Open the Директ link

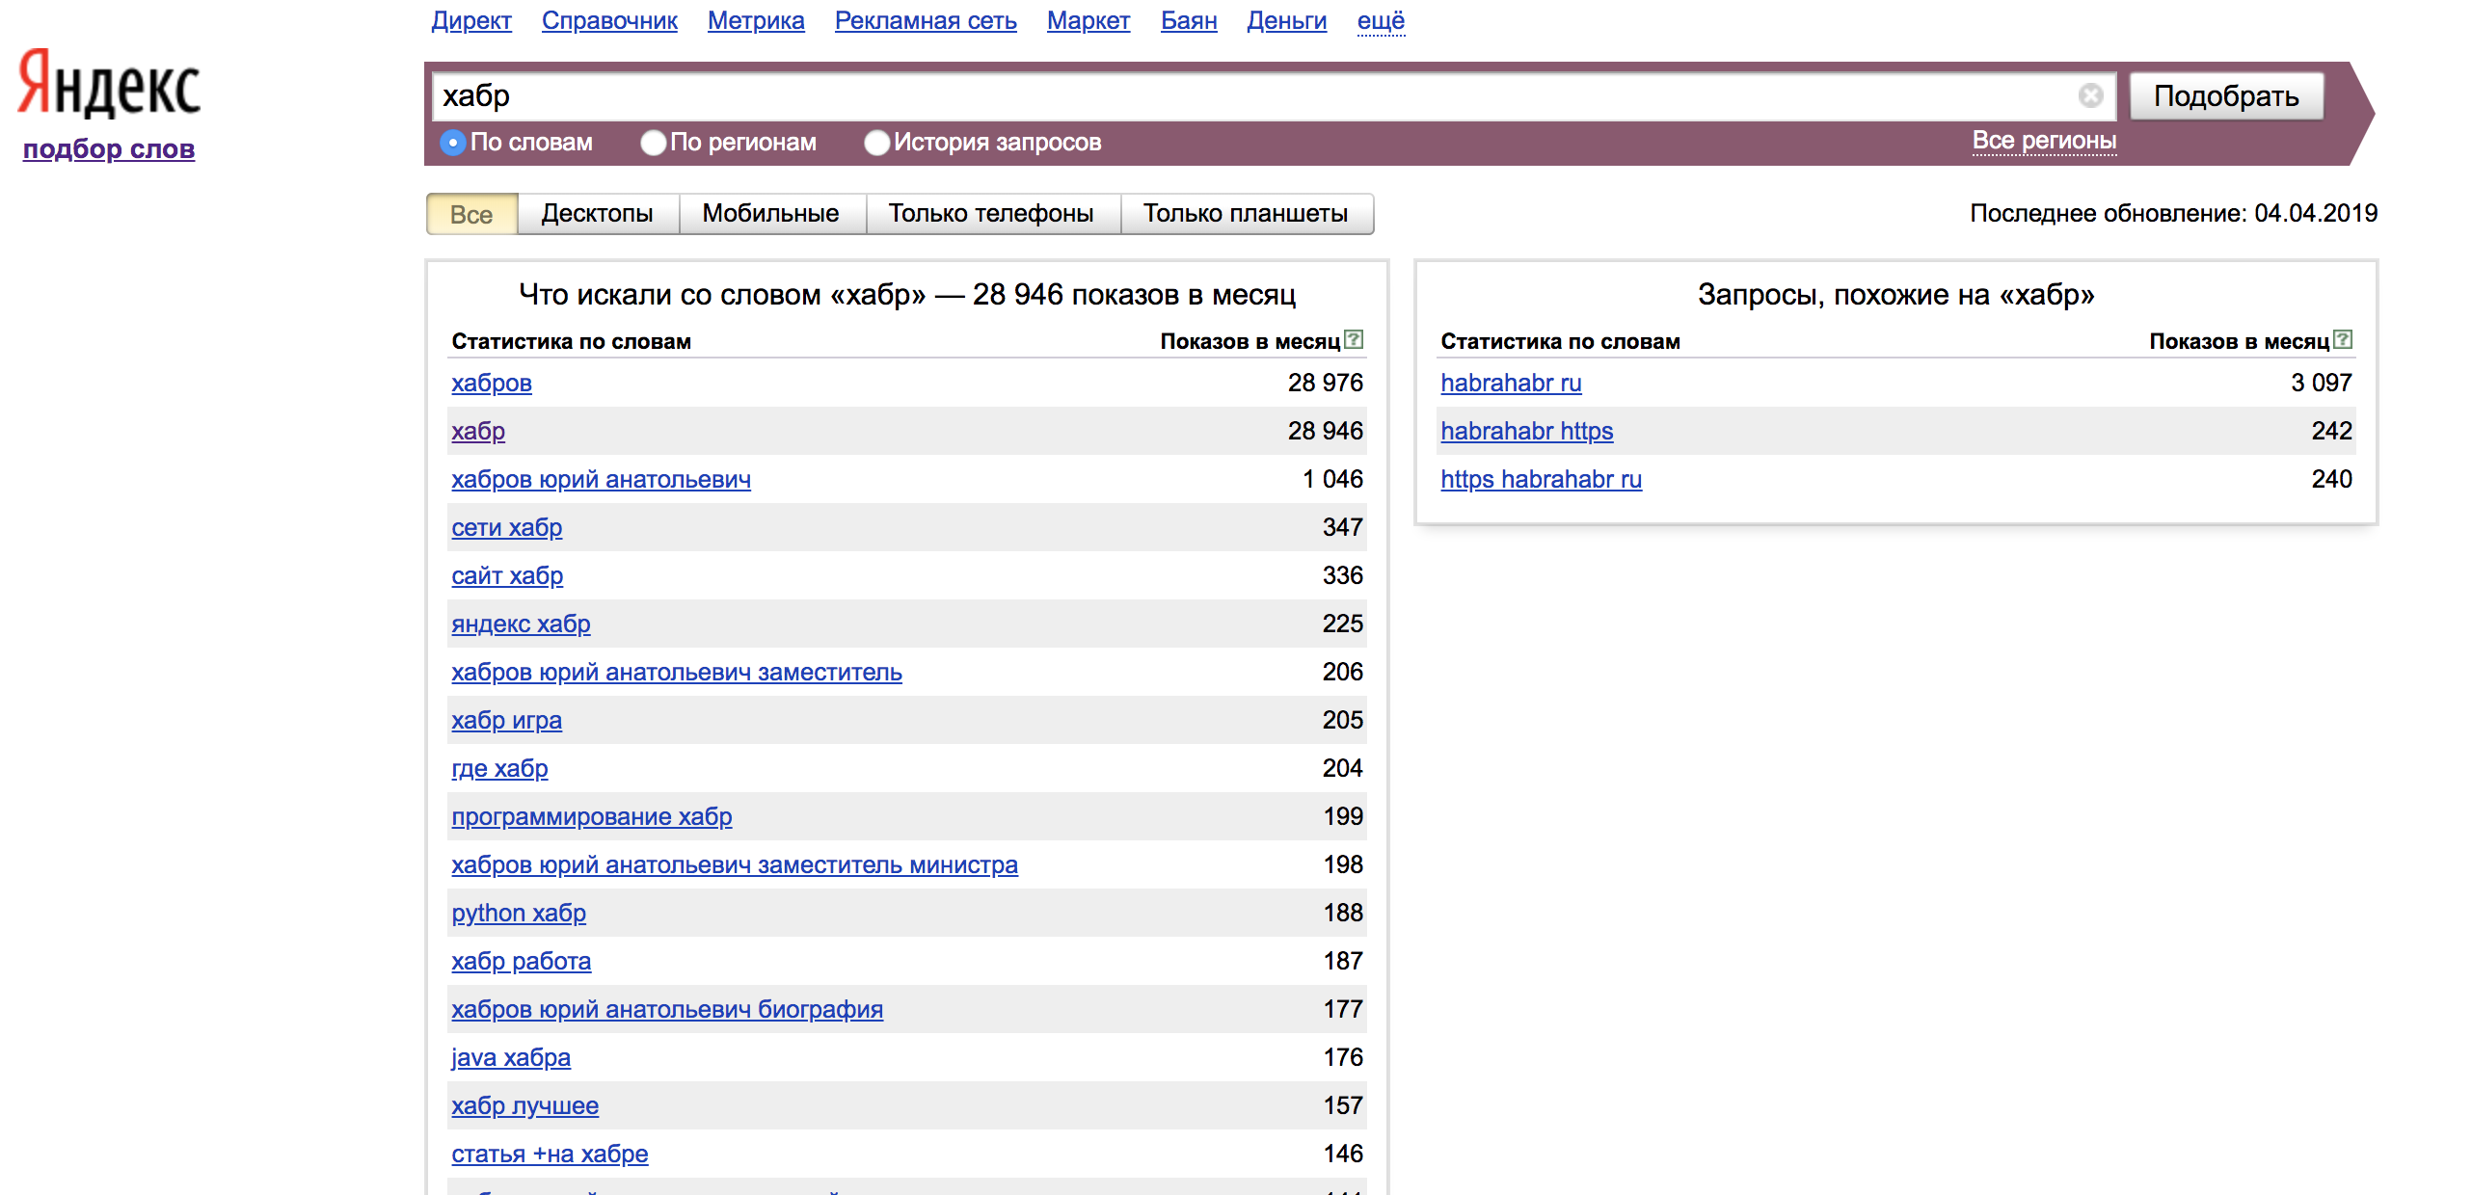tap(471, 20)
